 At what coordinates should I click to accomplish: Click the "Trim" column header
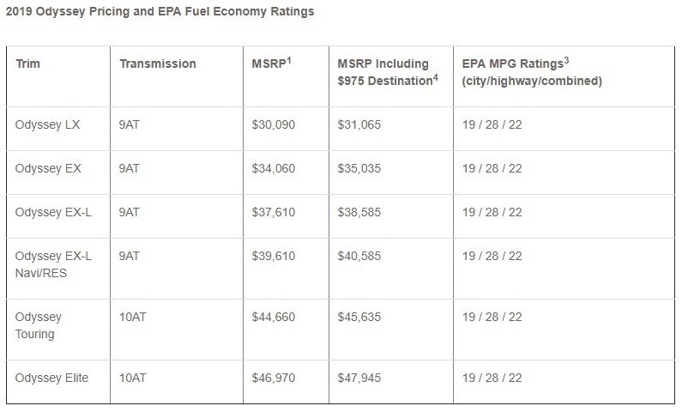[27, 64]
